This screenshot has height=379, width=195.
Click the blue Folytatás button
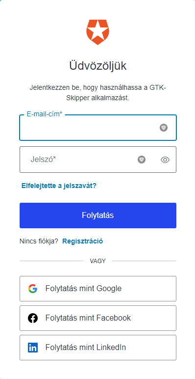[x=98, y=216]
